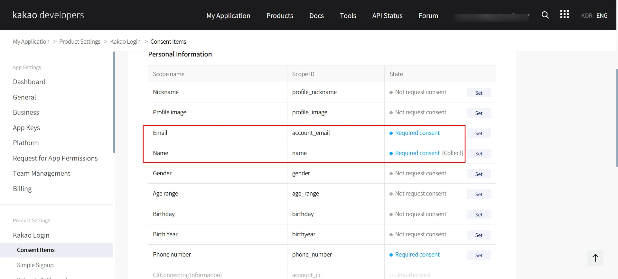Switch language to KOR
Viewport: 618px width, 279px height.
pyautogui.click(x=586, y=15)
